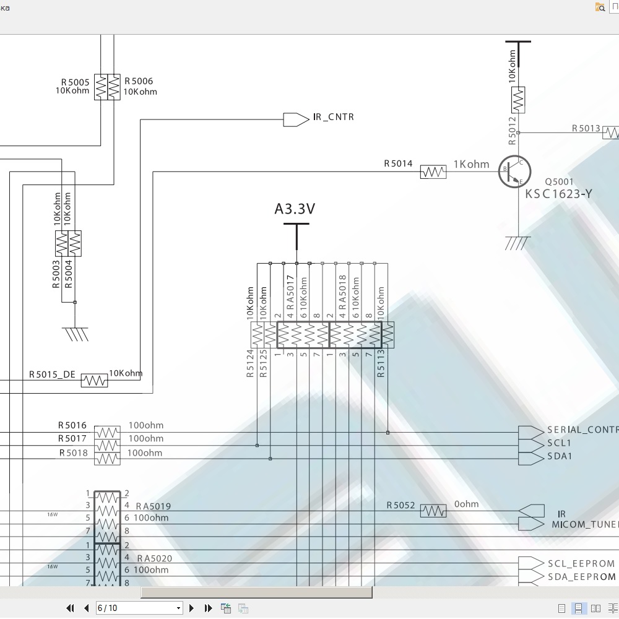619x619 pixels.
Task: Jump to the first page of the document
Action: (x=70, y=608)
